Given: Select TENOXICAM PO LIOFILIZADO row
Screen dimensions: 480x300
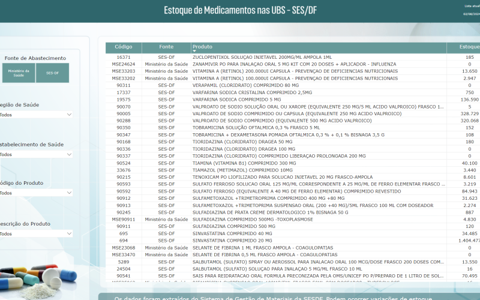Looking at the screenshot, I should (293, 177).
